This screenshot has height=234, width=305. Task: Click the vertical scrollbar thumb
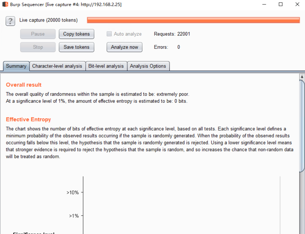pyautogui.click(x=302, y=125)
